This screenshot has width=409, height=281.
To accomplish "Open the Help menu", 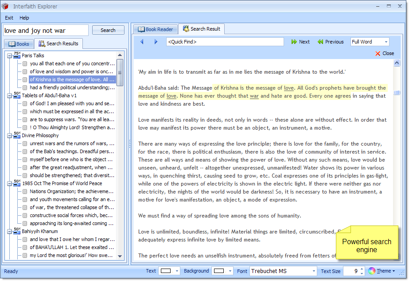I will pos(24,18).
